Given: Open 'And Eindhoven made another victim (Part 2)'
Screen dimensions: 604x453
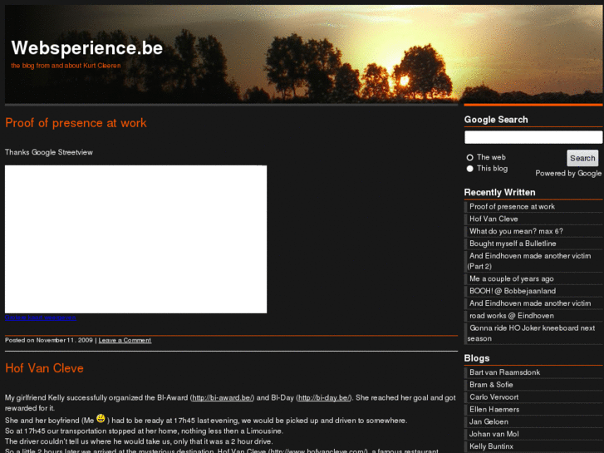Looking at the screenshot, I should point(529,261).
